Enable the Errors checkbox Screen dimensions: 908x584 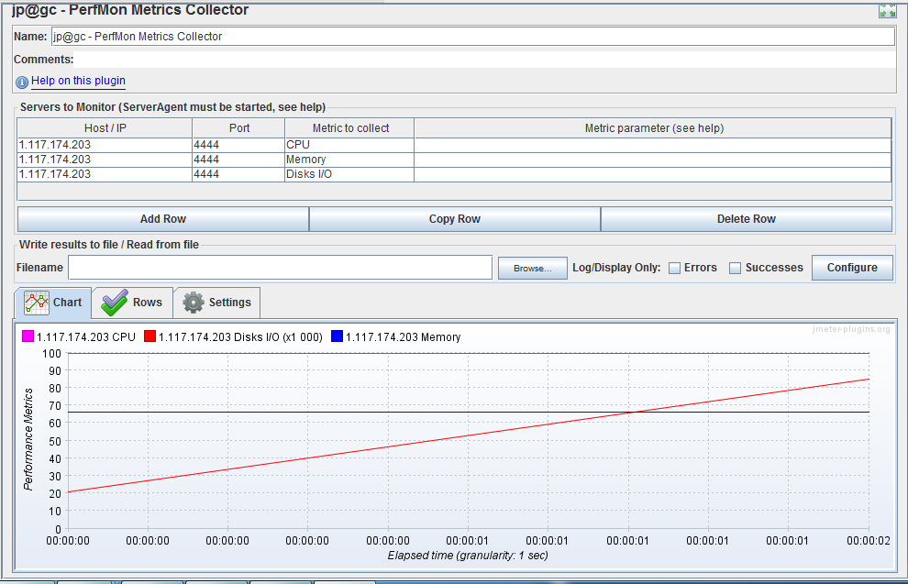[x=674, y=268]
